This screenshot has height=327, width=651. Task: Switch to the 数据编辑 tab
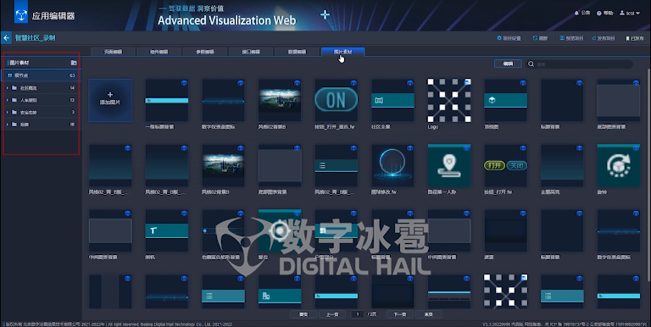[x=297, y=52]
